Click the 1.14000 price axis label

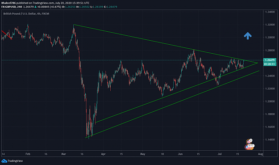270,140
